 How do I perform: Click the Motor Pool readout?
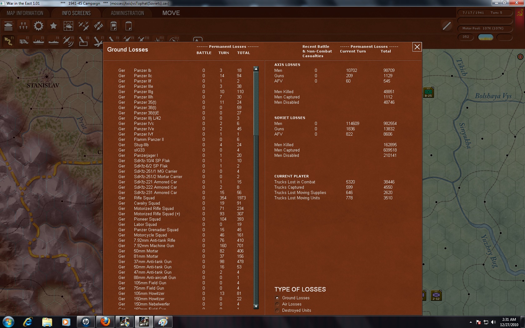pos(485,28)
